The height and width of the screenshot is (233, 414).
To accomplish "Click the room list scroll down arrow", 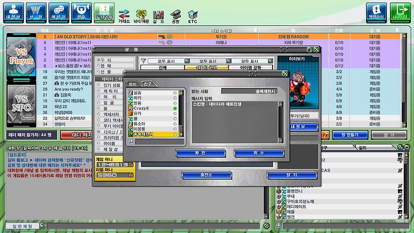I will click(404, 125).
